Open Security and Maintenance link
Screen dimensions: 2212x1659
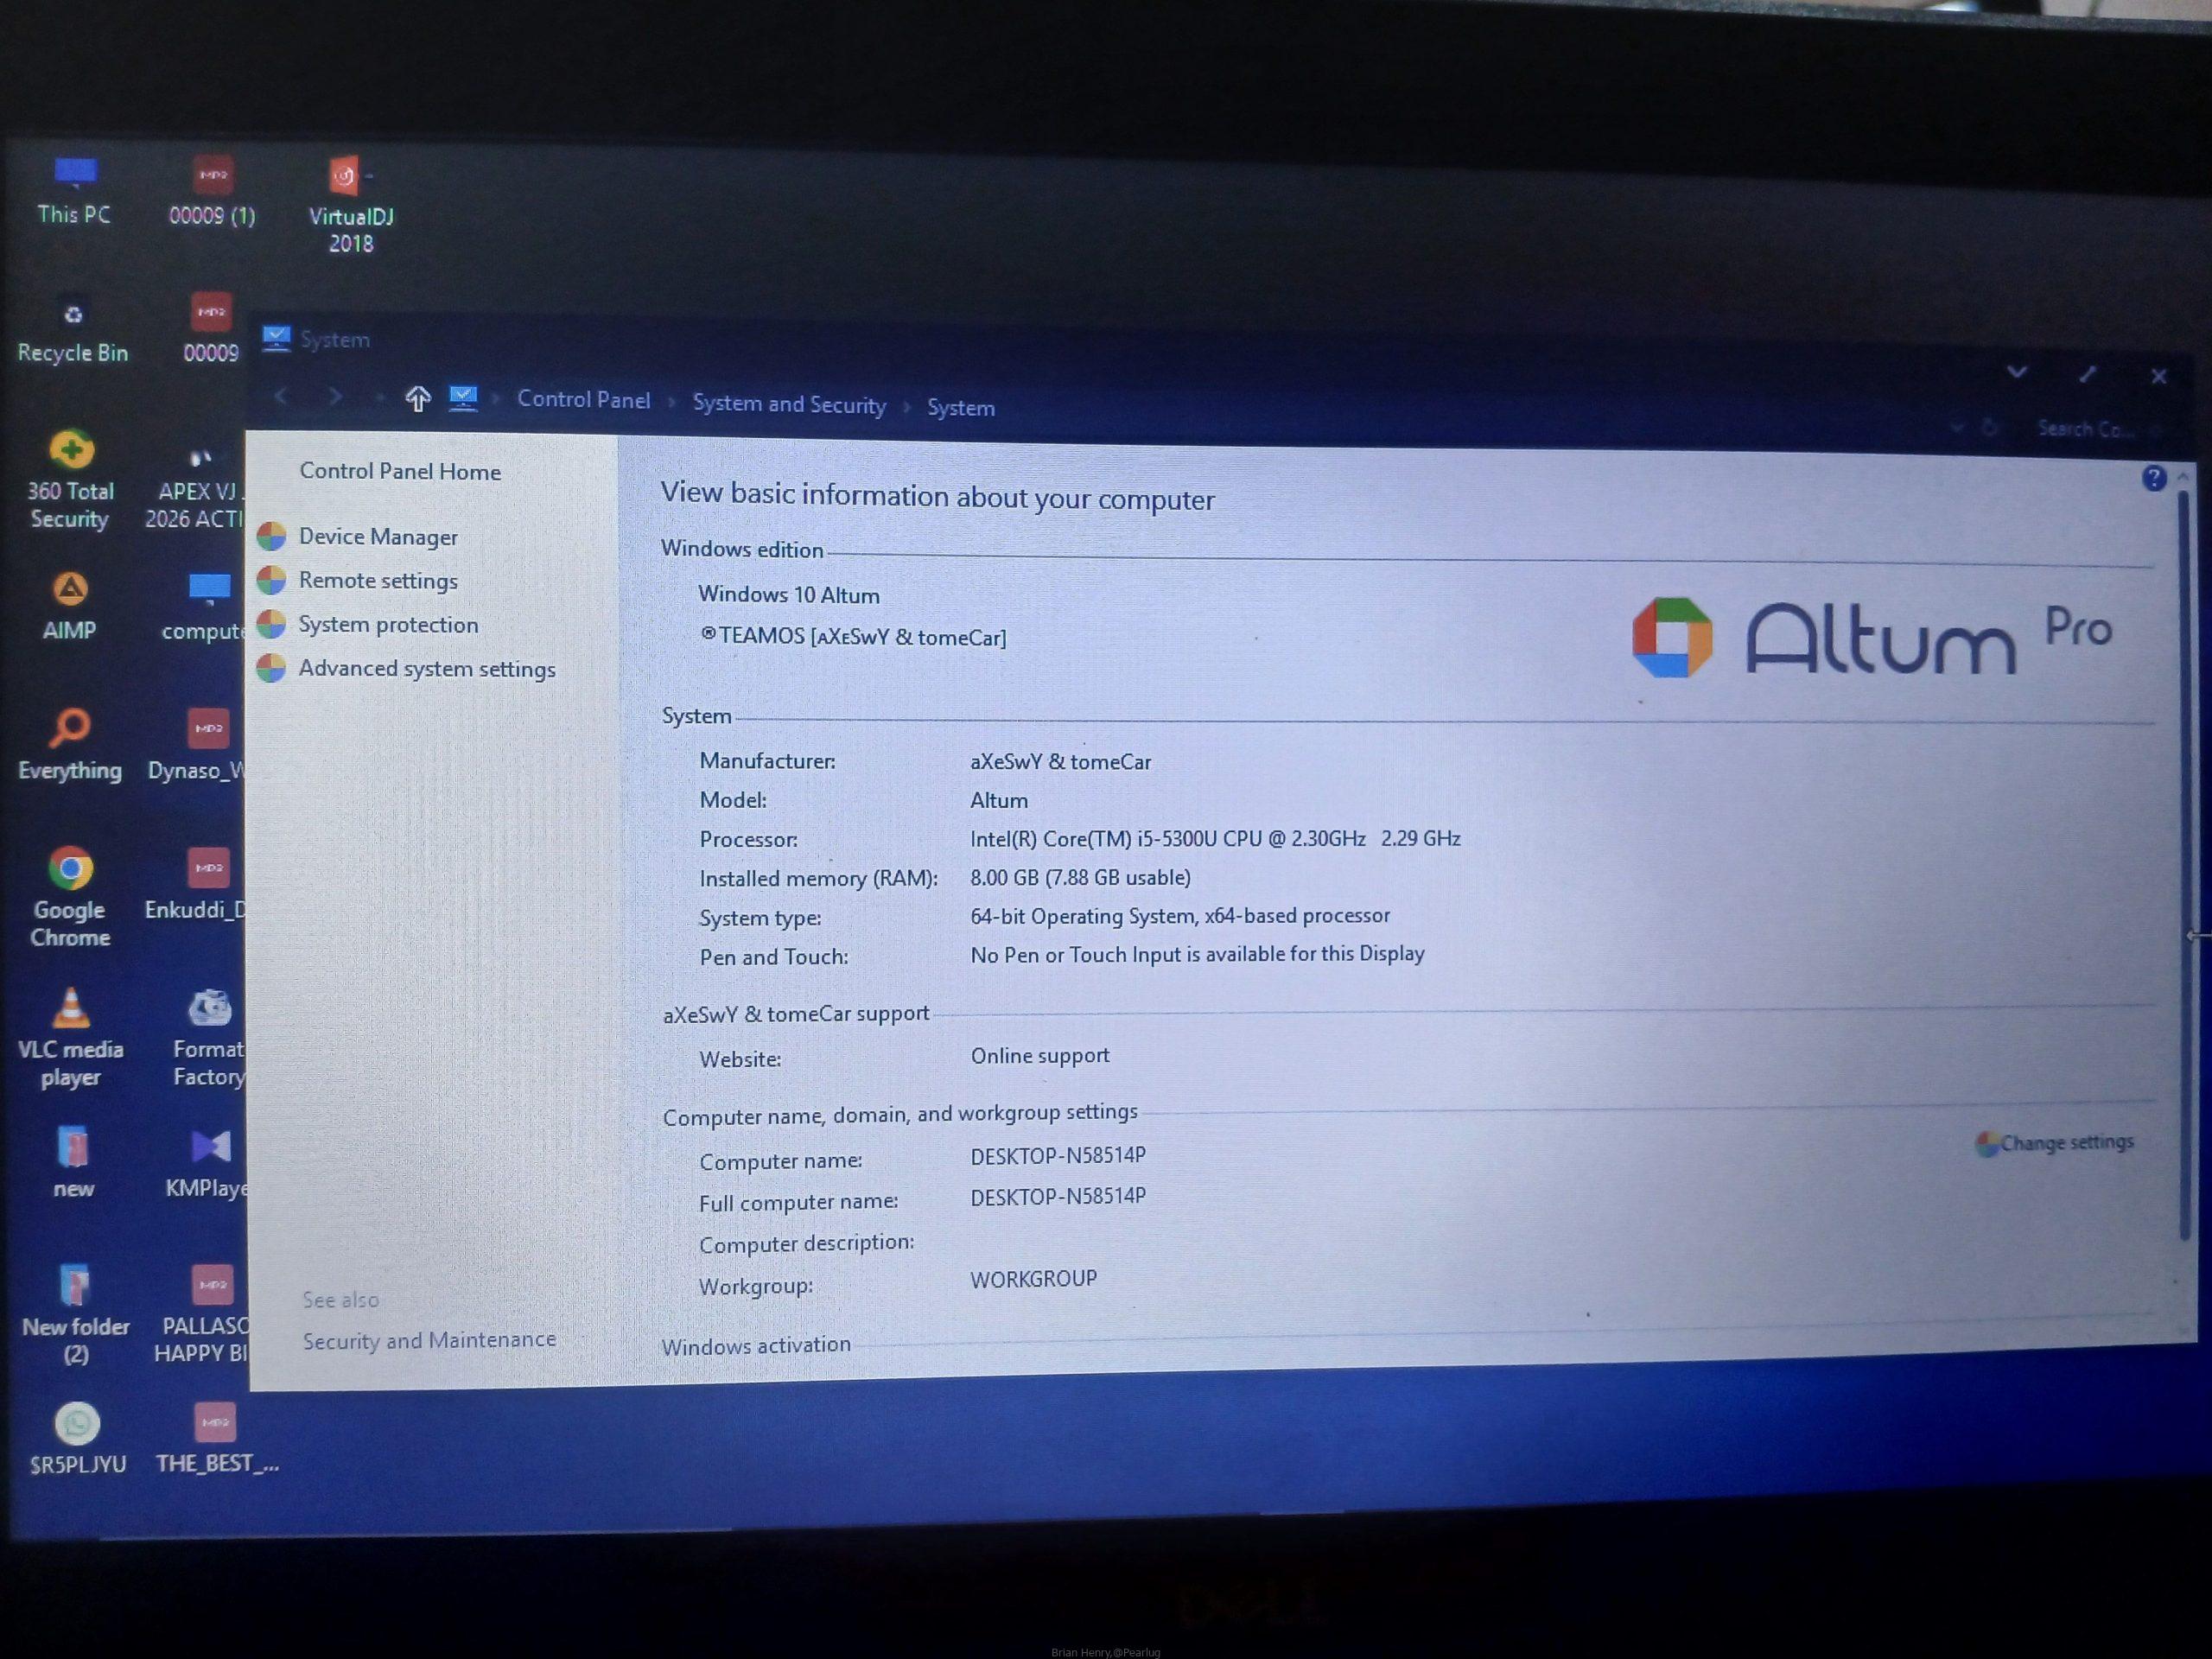click(x=429, y=1340)
